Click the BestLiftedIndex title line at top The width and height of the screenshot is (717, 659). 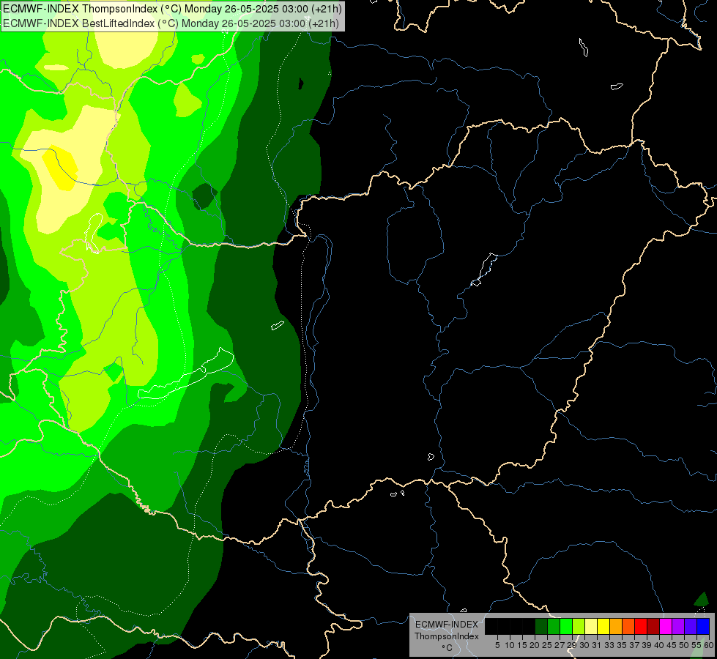click(171, 23)
